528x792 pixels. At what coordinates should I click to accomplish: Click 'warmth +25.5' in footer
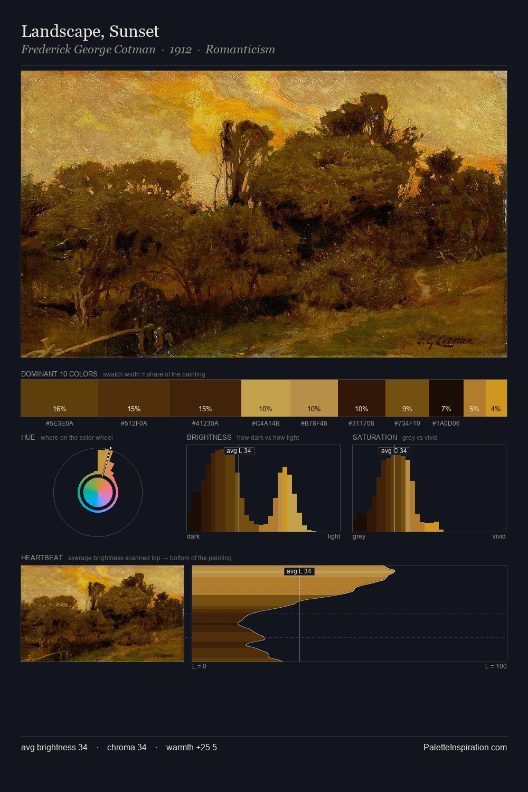click(192, 747)
